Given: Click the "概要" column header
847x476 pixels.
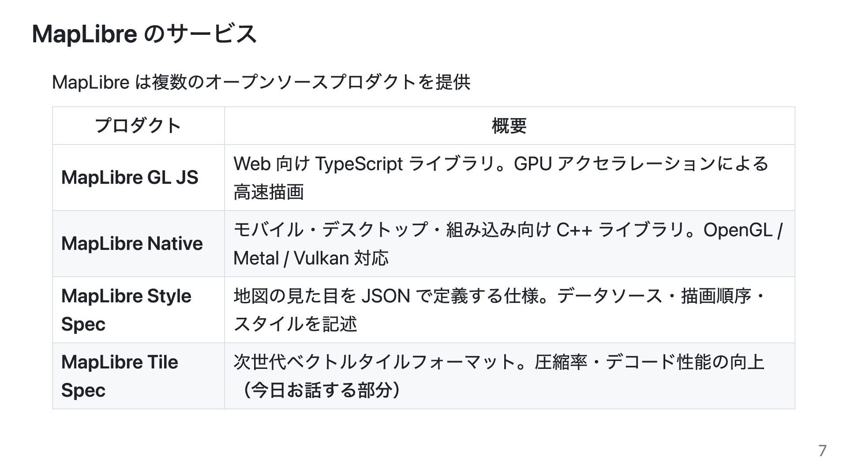Looking at the screenshot, I should click(x=509, y=126).
